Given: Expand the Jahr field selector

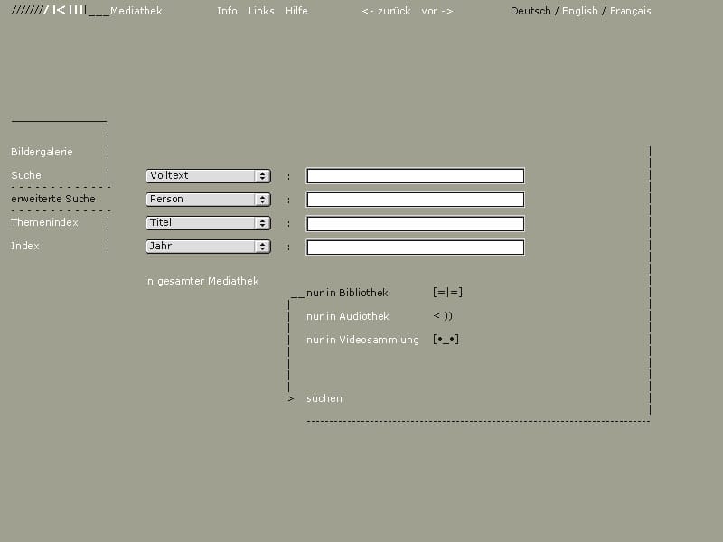Looking at the screenshot, I should (208, 247).
